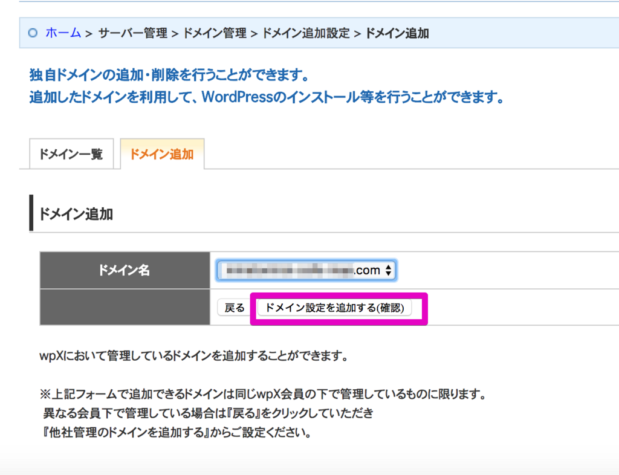The width and height of the screenshot is (619, 475).
Task: Click the WordPressのインストール description line
Action: 267,97
